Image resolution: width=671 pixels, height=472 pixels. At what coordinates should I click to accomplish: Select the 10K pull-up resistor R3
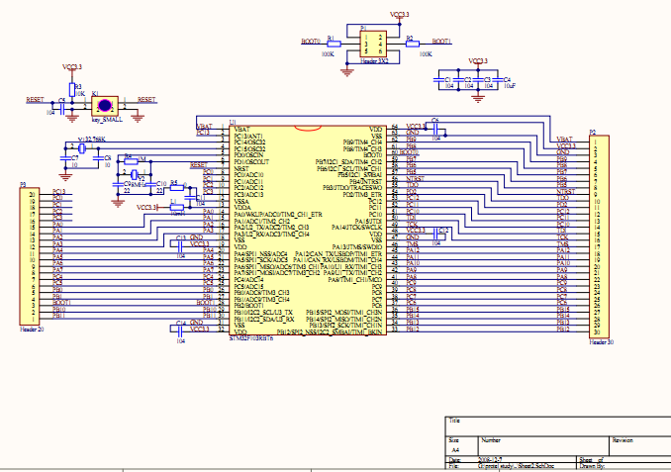pos(72,90)
